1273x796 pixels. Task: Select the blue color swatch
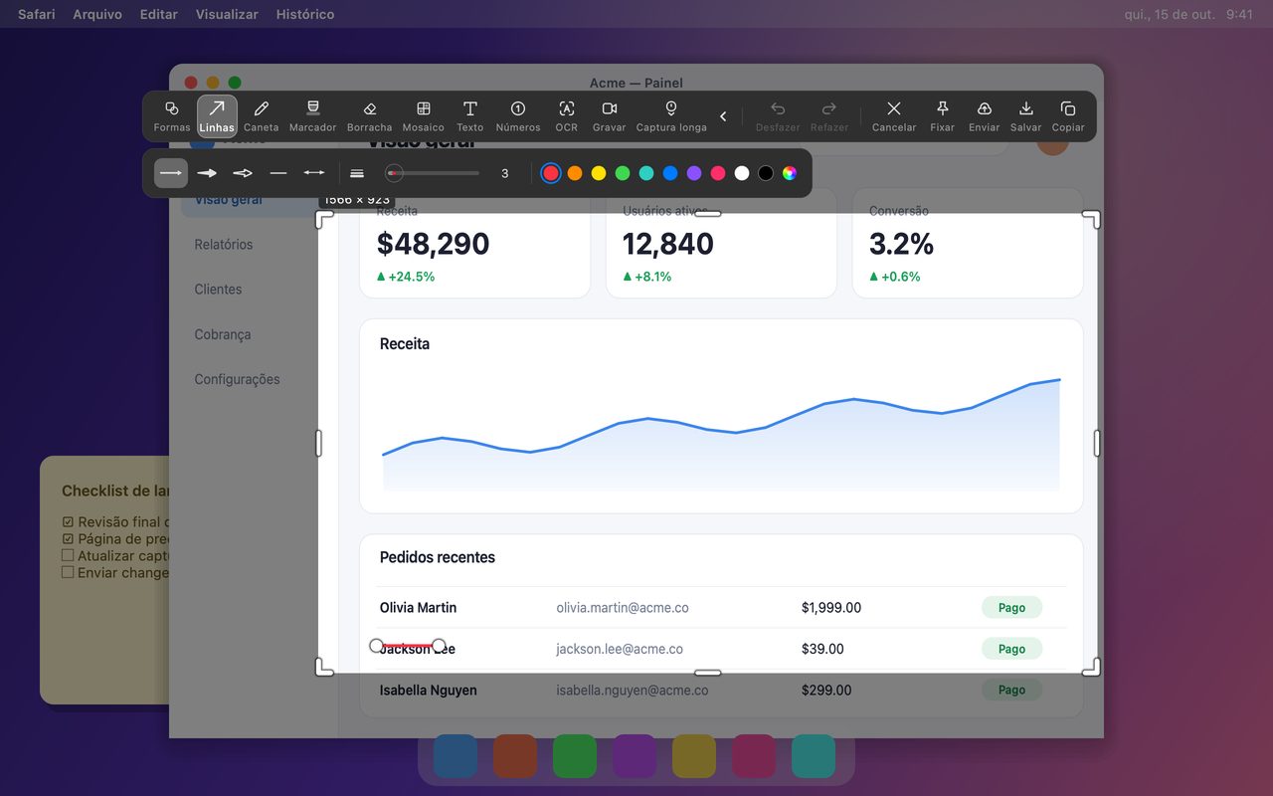(x=669, y=173)
